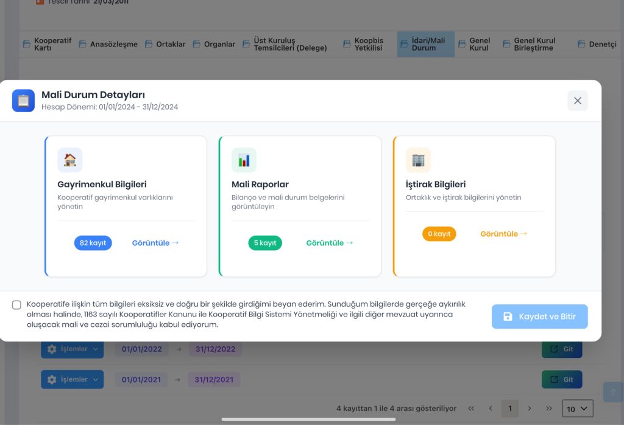
Task: Open the Genel Kurul tab
Action: click(x=474, y=45)
